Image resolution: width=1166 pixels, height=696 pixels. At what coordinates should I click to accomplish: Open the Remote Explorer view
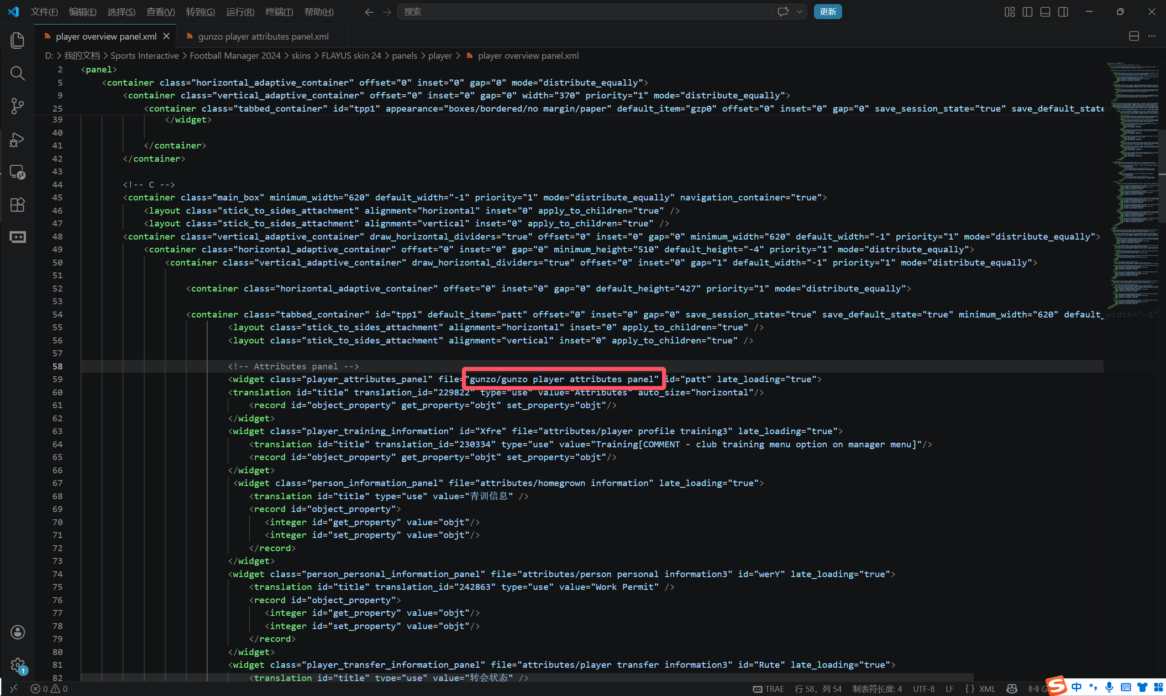(x=17, y=172)
